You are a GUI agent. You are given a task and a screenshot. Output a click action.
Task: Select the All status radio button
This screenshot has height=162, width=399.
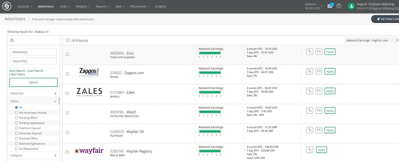pos(16,107)
